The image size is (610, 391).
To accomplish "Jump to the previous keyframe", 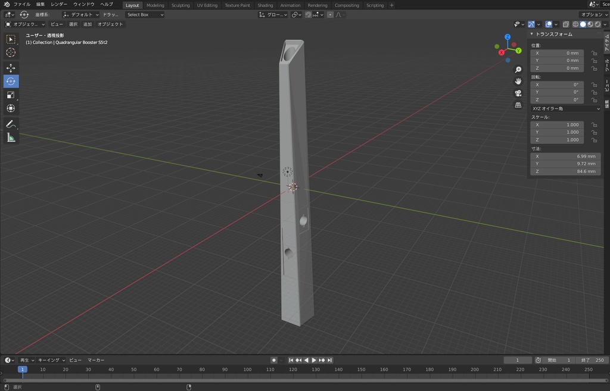I will pyautogui.click(x=298, y=360).
